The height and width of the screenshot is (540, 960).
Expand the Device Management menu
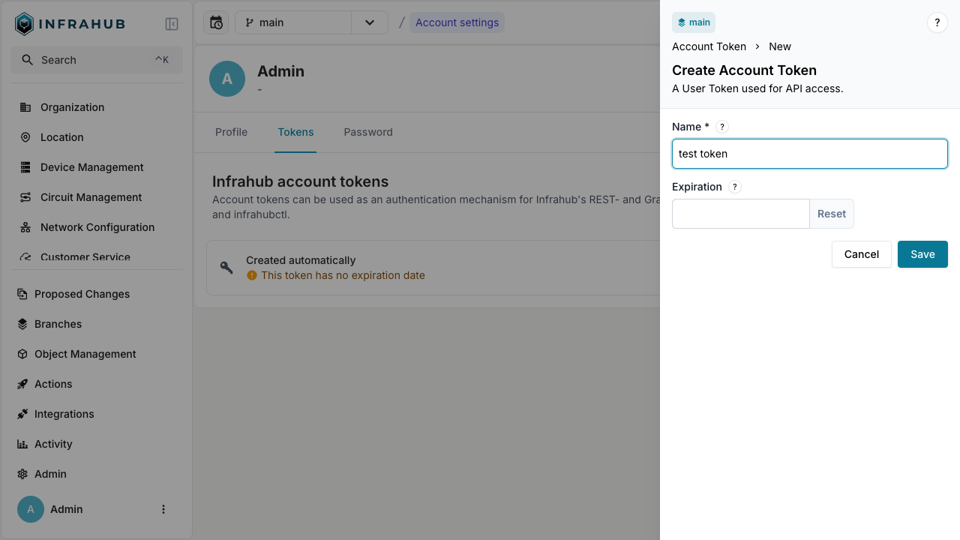(x=91, y=167)
